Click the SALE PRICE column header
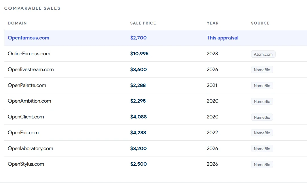 143,23
